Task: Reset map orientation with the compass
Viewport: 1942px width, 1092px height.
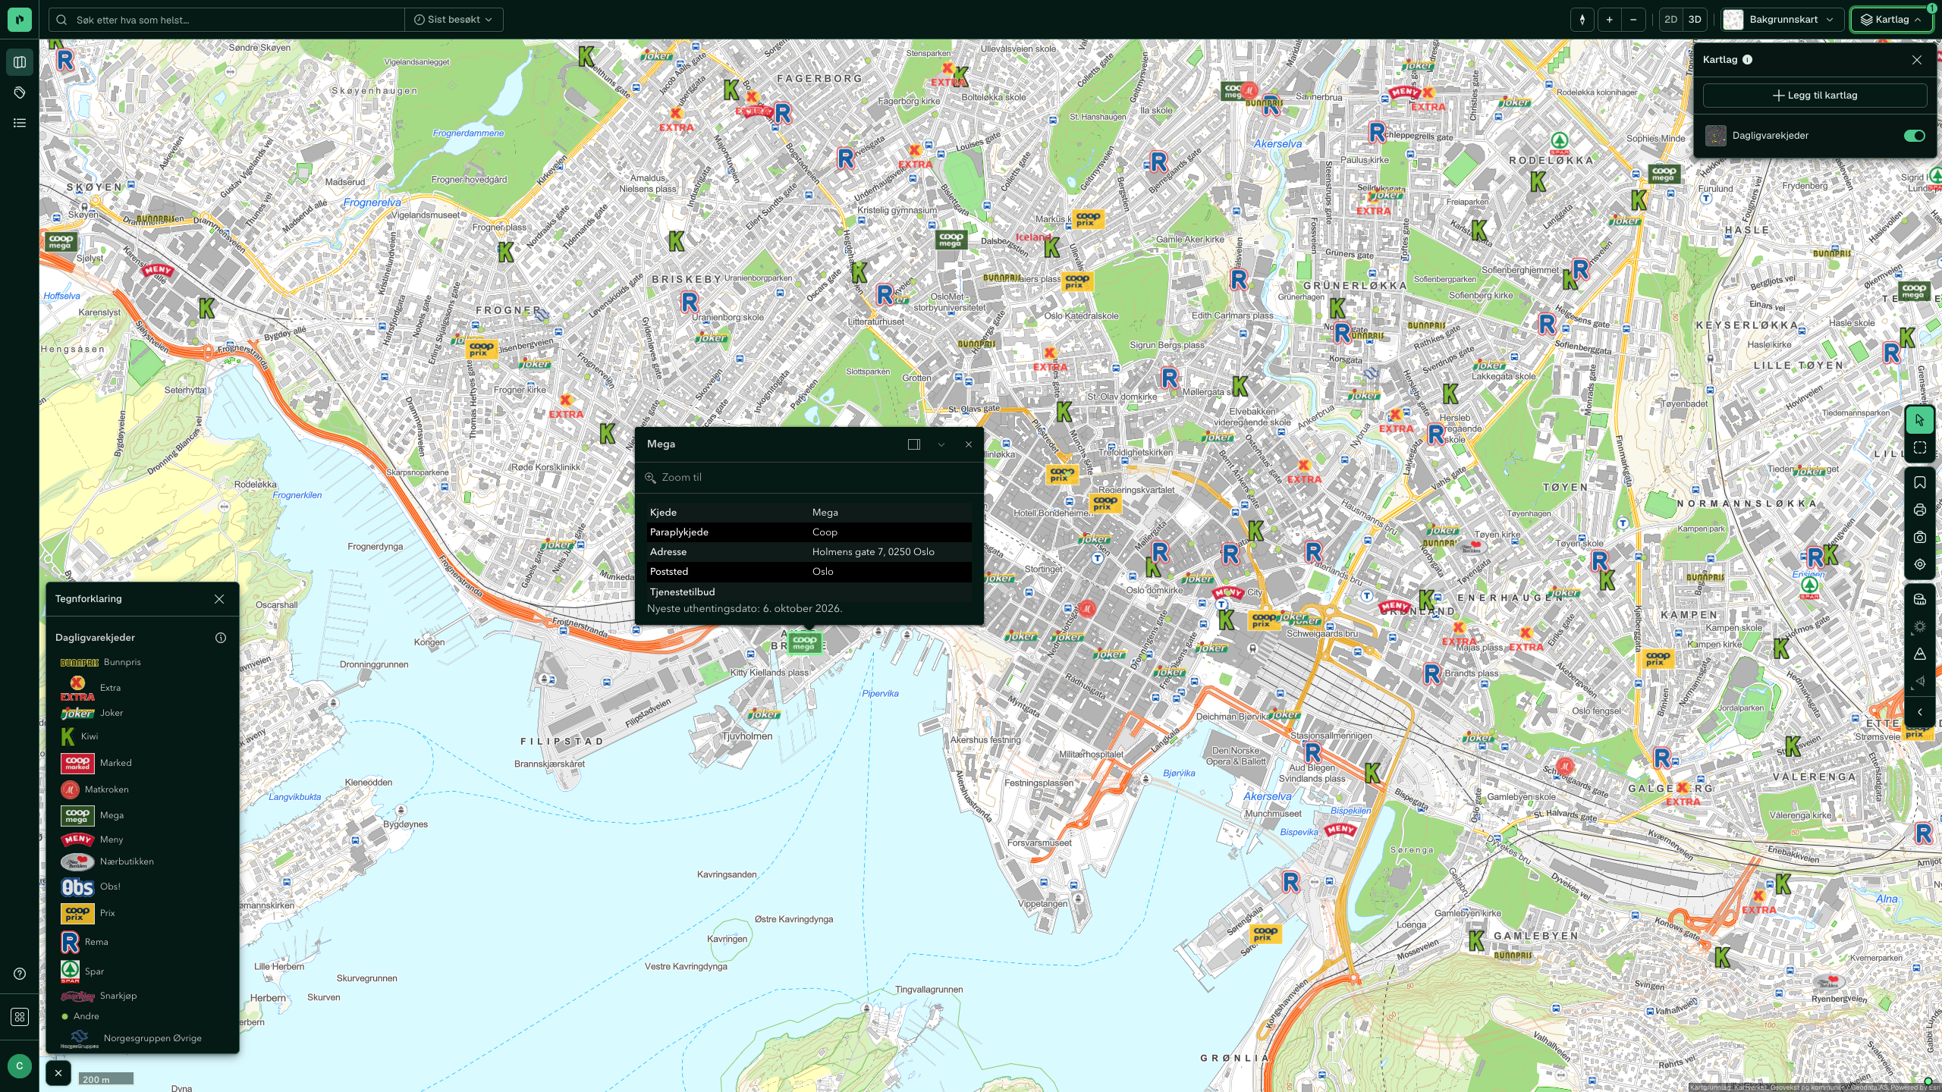Action: point(1582,20)
